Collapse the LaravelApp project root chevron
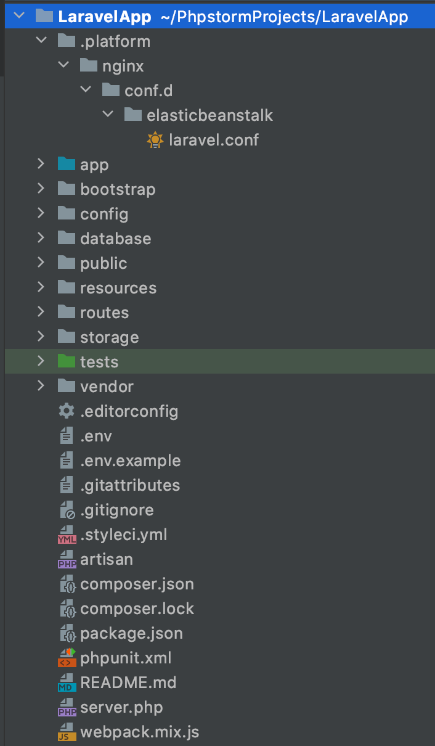This screenshot has width=435, height=746. (x=19, y=16)
